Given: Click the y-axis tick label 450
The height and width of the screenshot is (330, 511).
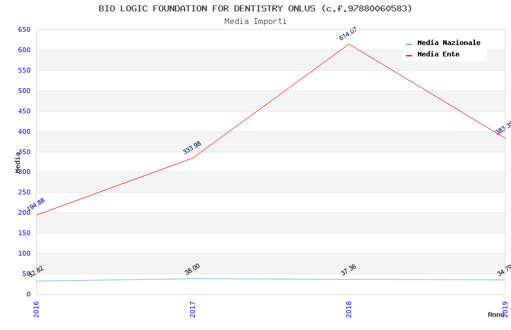Looking at the screenshot, I should pyautogui.click(x=24, y=111).
